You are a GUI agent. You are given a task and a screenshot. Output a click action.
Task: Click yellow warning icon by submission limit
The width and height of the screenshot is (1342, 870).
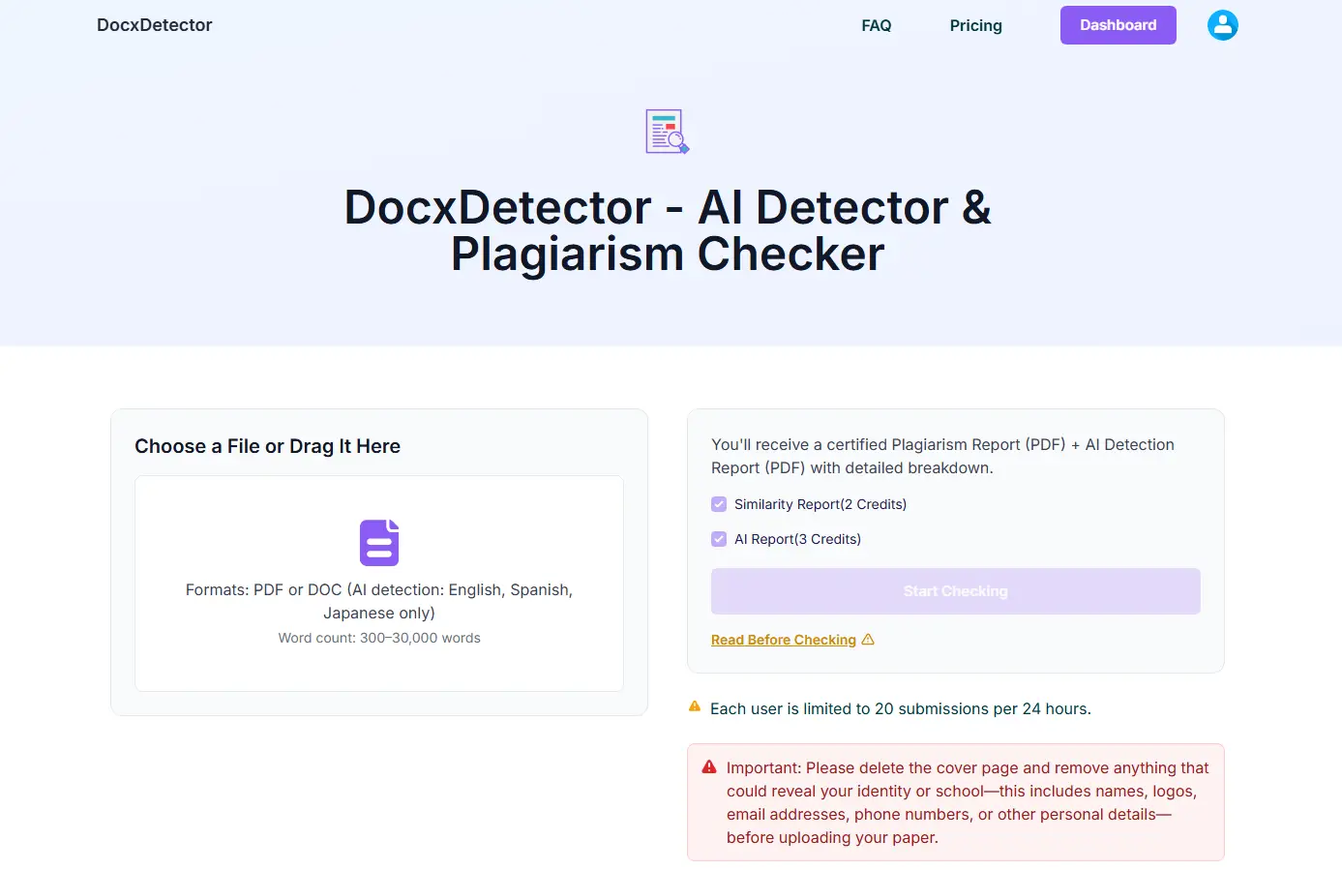[695, 707]
